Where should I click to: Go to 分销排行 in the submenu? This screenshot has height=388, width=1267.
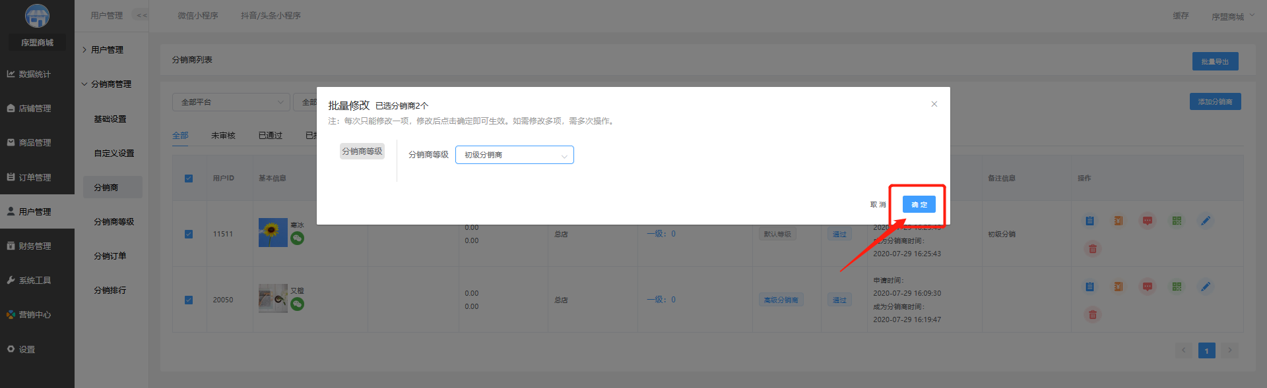[110, 290]
